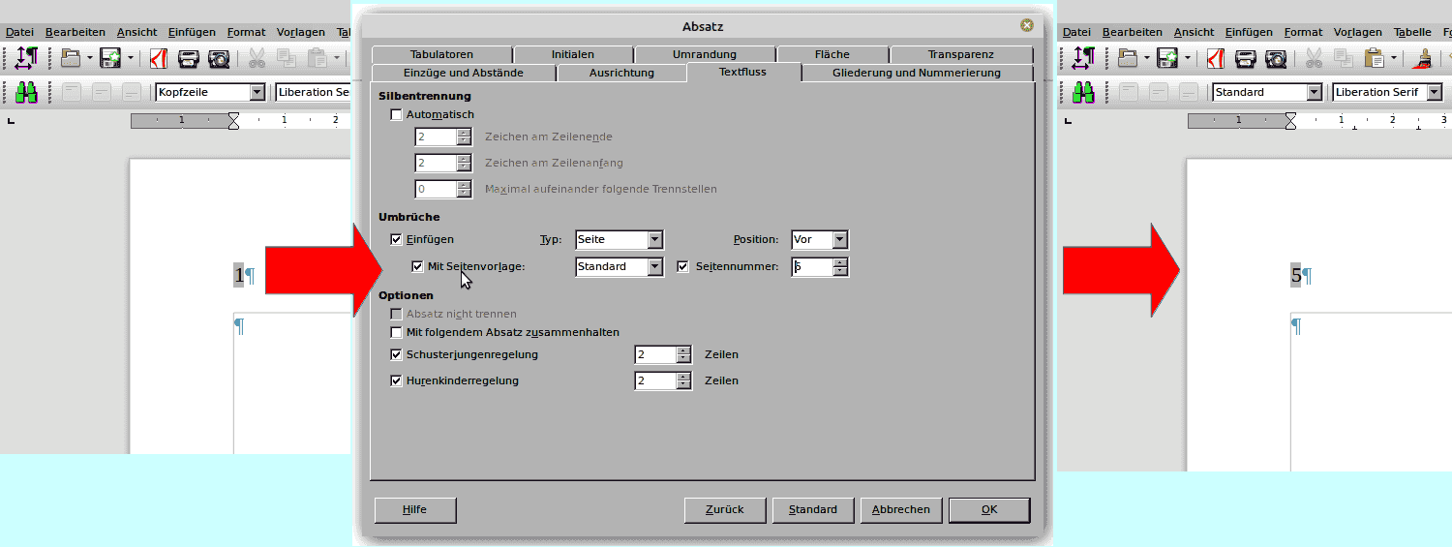
Task: Open the Umrandung tab
Action: 704,54
